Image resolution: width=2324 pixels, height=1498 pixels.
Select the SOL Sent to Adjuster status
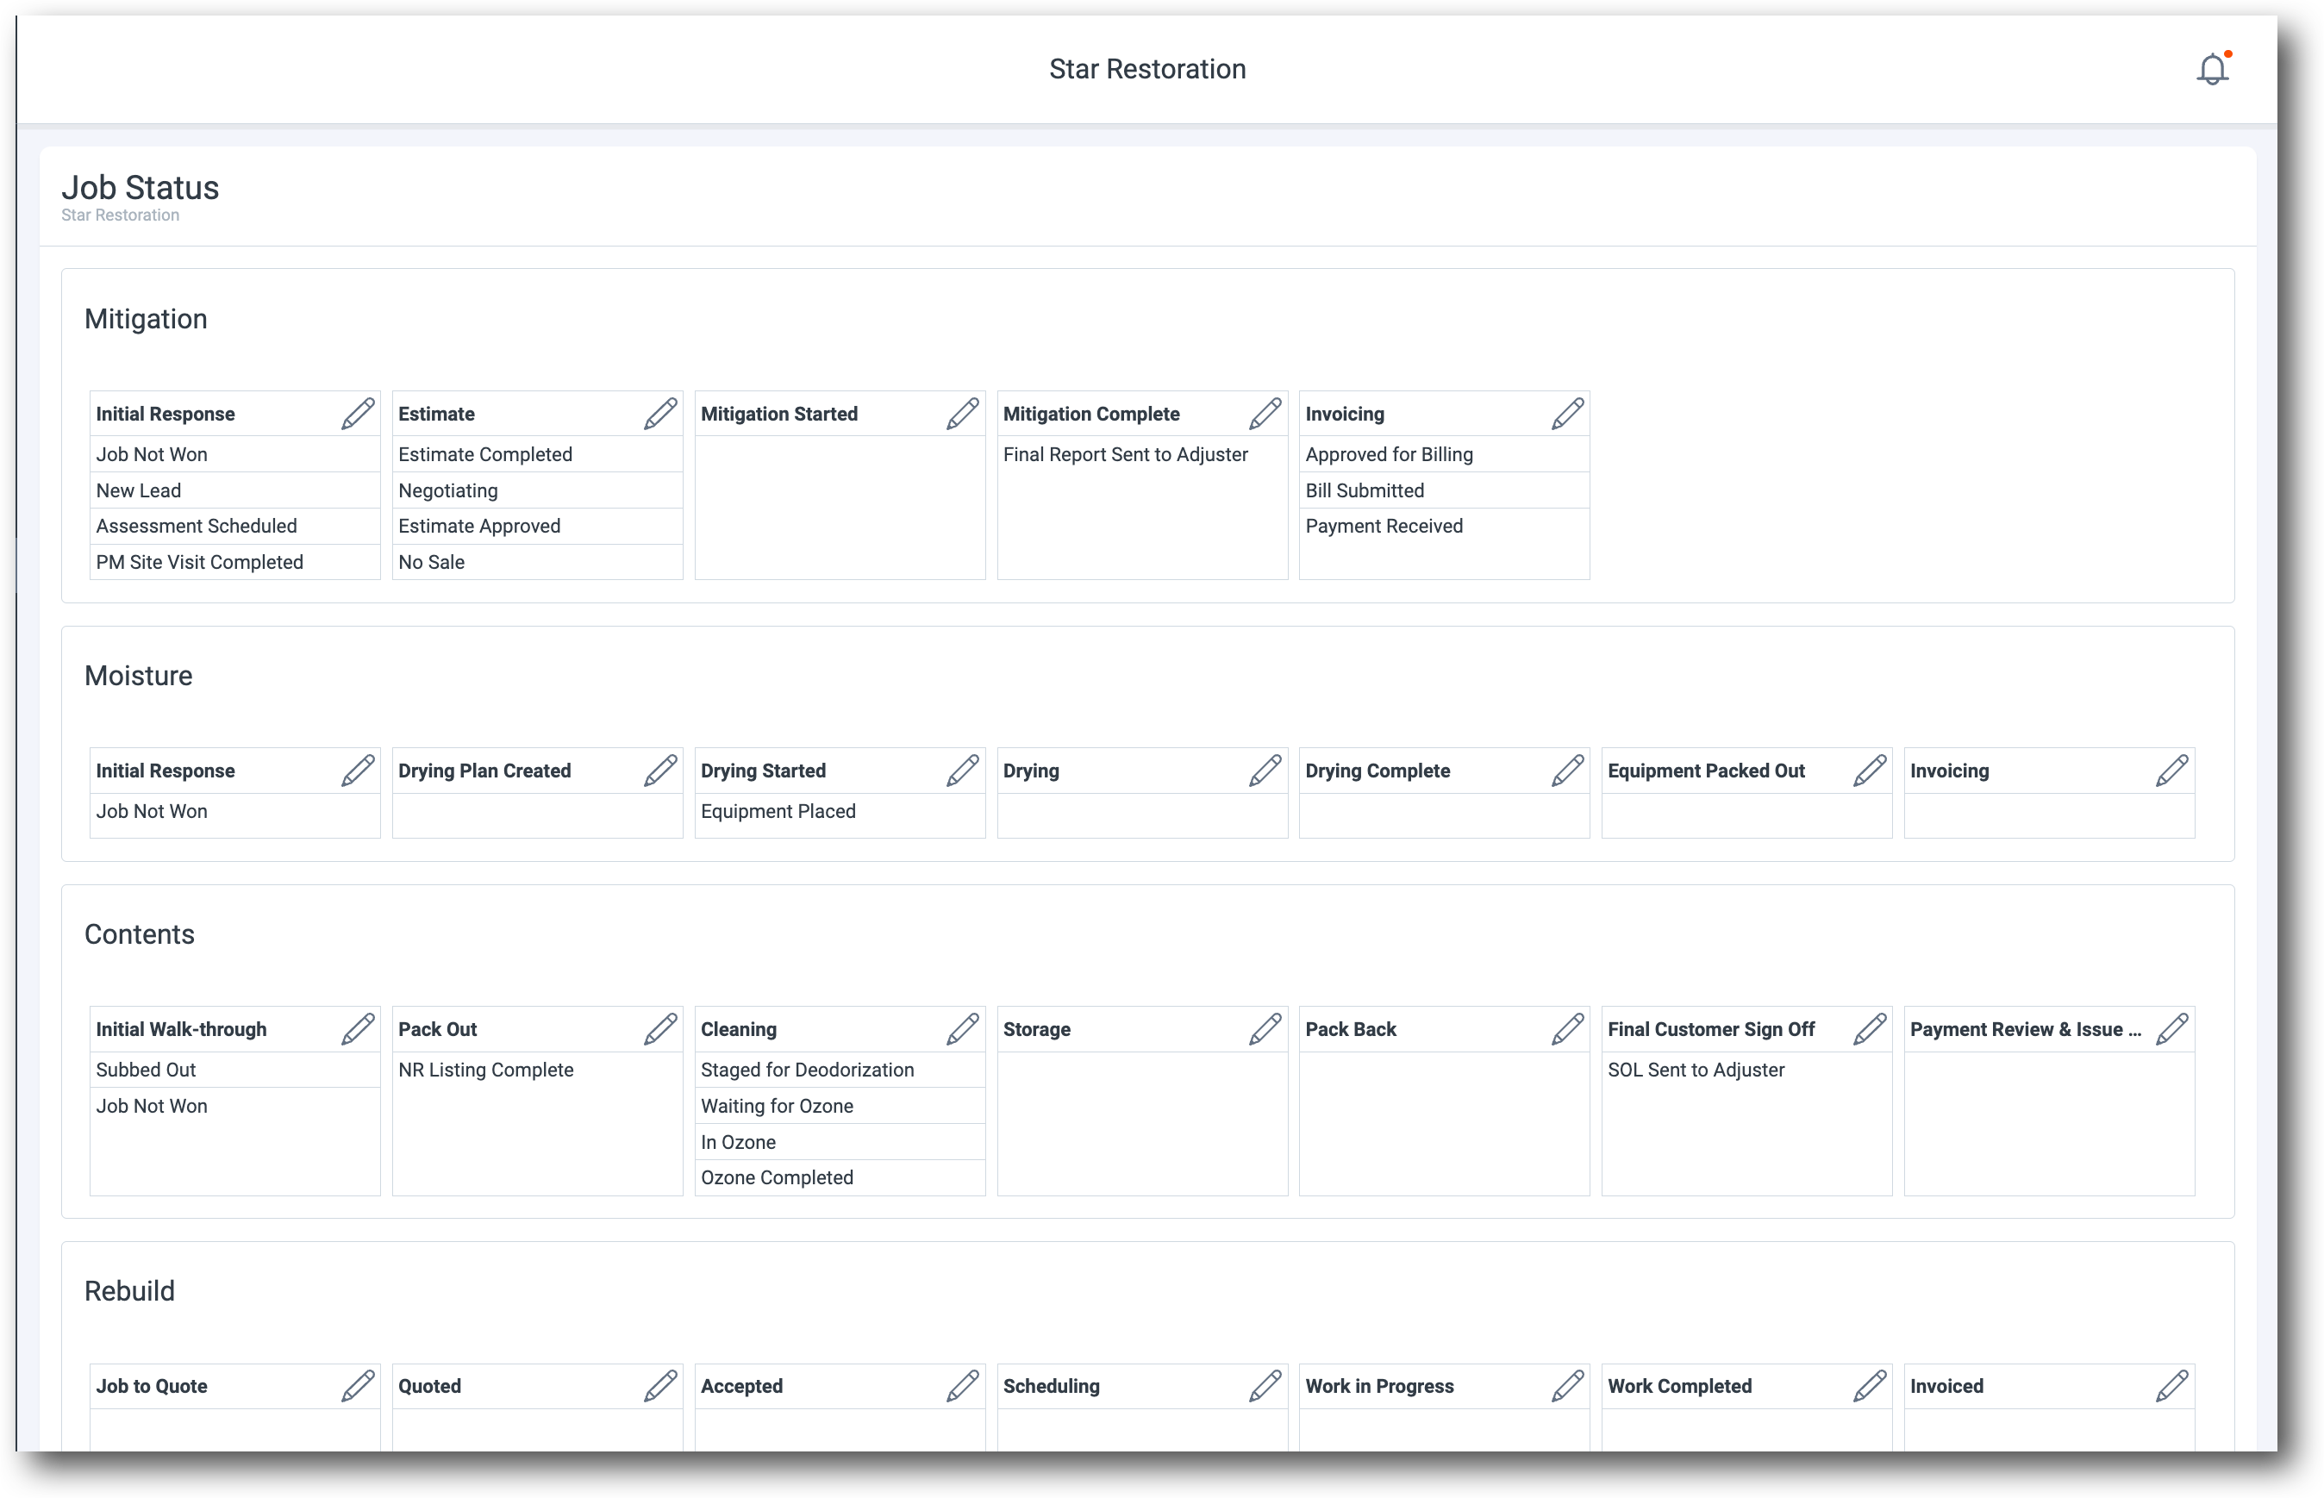pyautogui.click(x=1696, y=1069)
